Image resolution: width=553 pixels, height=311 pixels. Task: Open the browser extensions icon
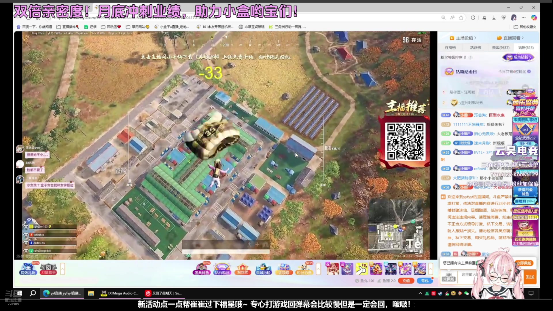[x=473, y=18]
